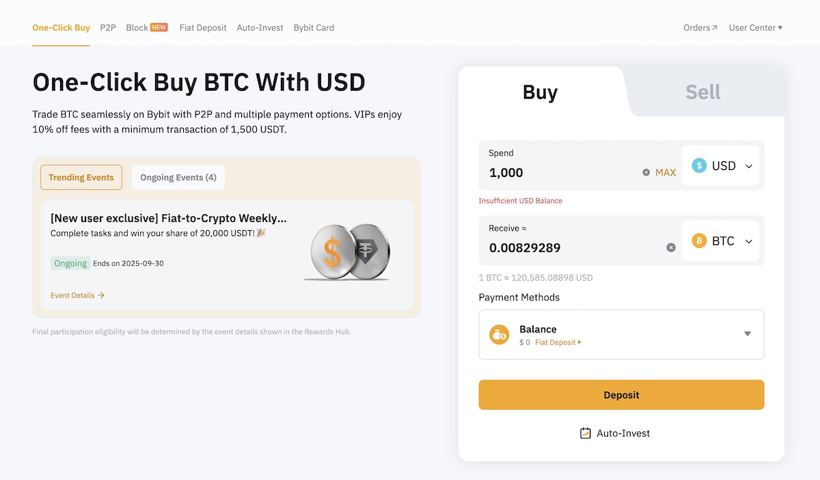This screenshot has width=820, height=480.
Task: Switch to the Ongoing Events tab
Action: point(178,177)
